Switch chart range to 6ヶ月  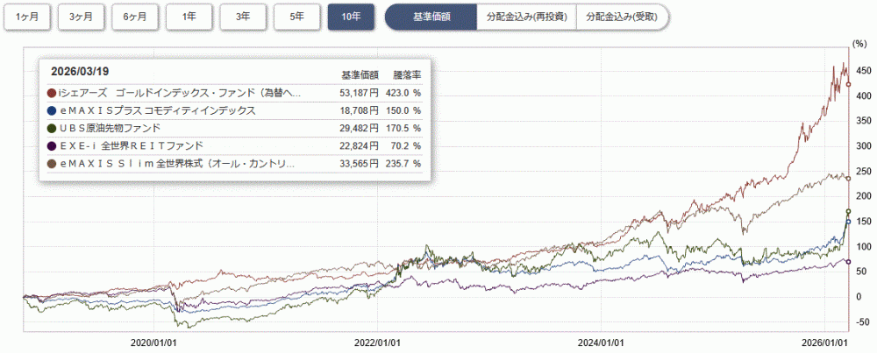(135, 17)
